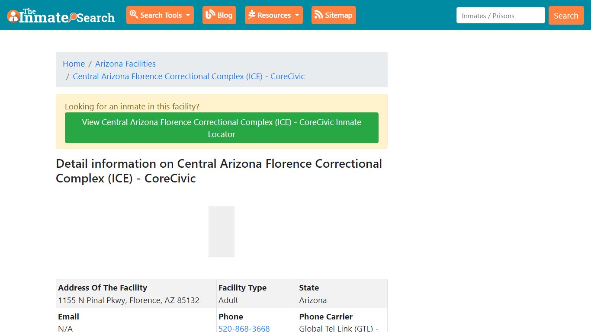Click the Address Of The Facility header
Screen dimensions: 591x332
click(103, 287)
